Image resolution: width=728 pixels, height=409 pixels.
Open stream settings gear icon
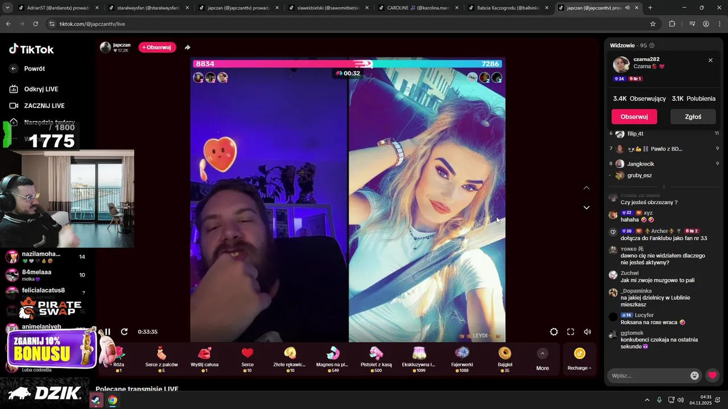coord(554,332)
